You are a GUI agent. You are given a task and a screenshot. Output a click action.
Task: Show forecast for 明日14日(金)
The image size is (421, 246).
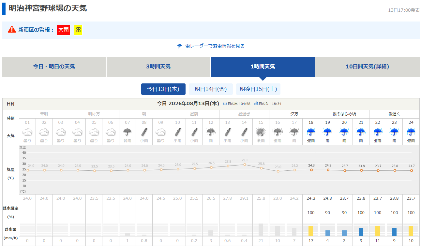tap(211, 89)
